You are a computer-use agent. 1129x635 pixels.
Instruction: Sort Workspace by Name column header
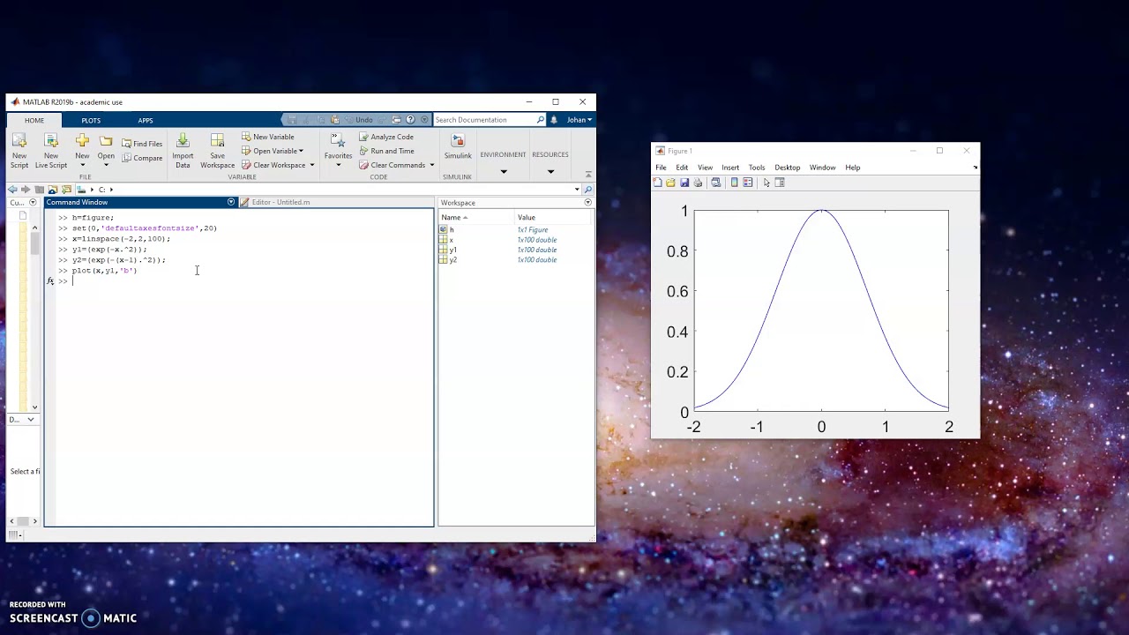[x=476, y=217]
